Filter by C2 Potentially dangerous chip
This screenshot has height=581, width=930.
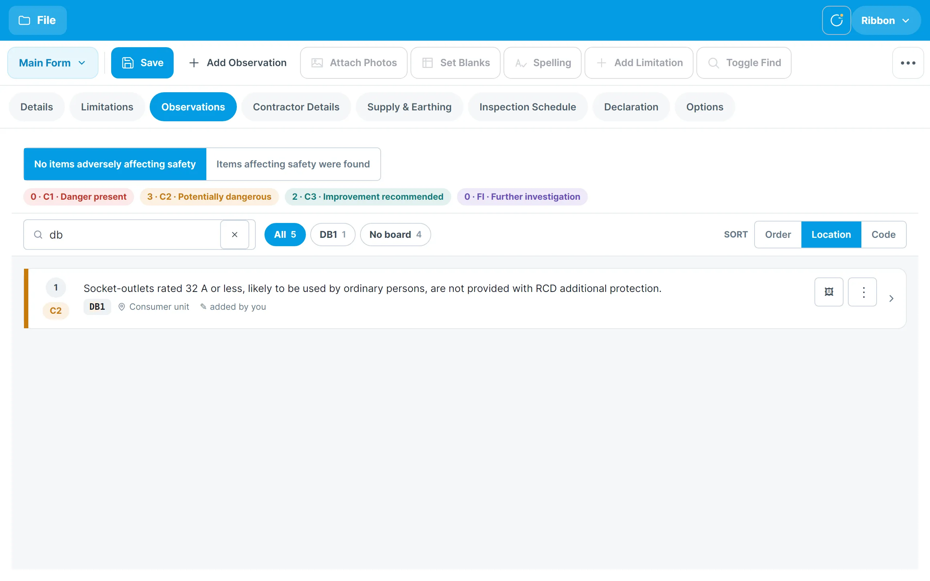click(209, 197)
